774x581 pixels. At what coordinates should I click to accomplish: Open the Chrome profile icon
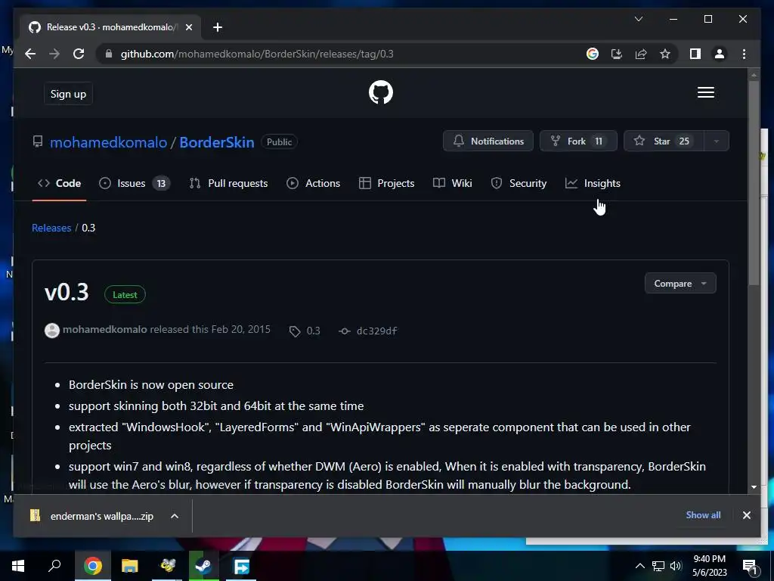click(720, 54)
